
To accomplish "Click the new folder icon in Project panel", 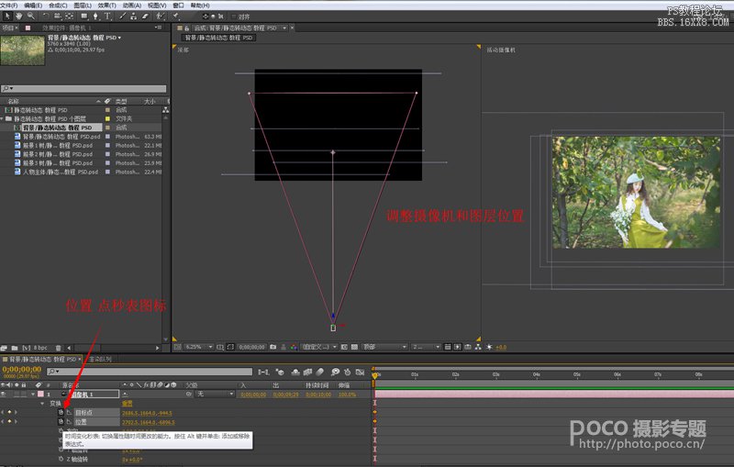I will 15,348.
